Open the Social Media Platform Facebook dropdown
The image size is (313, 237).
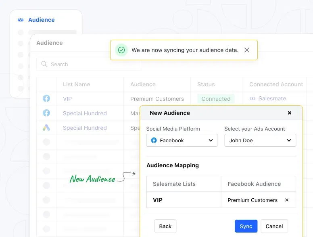tap(182, 140)
